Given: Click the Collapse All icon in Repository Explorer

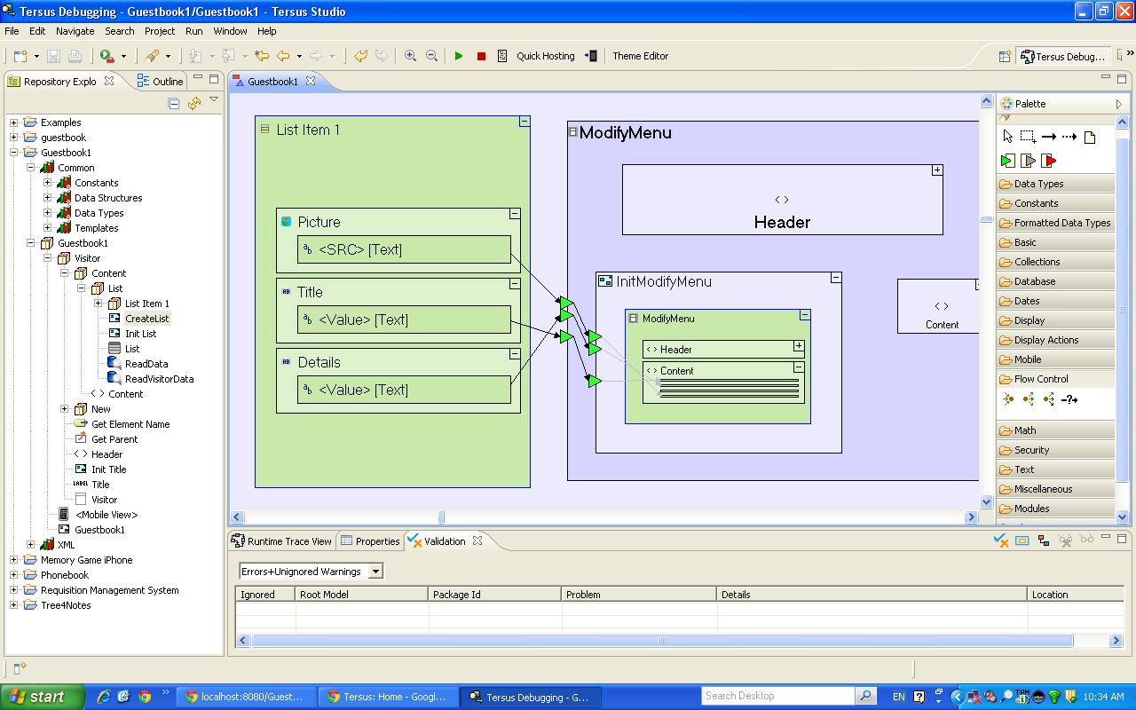Looking at the screenshot, I should coord(174,104).
